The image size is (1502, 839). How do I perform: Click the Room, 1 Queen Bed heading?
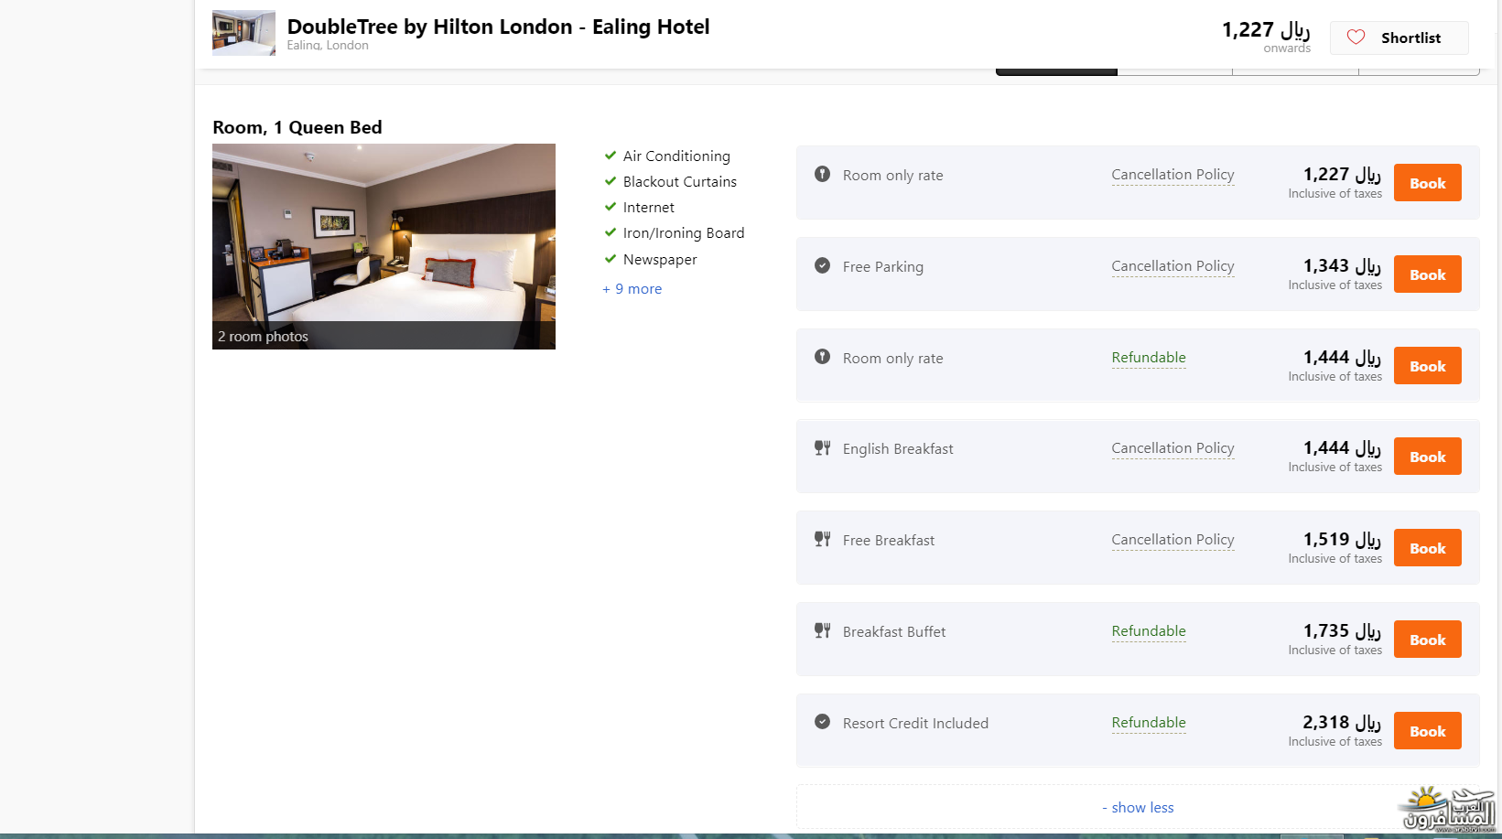click(297, 127)
